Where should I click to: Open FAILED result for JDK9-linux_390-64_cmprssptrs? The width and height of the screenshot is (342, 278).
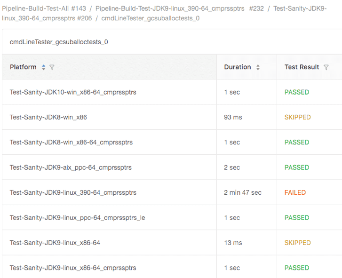[295, 192]
